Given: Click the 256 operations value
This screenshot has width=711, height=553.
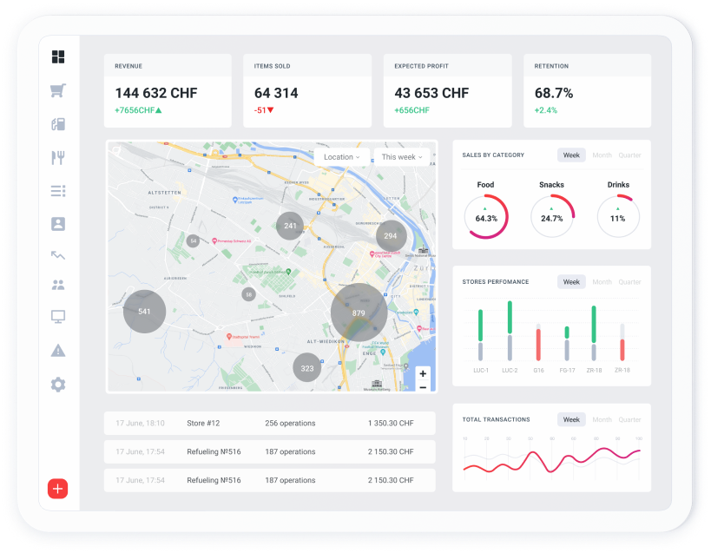Looking at the screenshot, I should [290, 424].
